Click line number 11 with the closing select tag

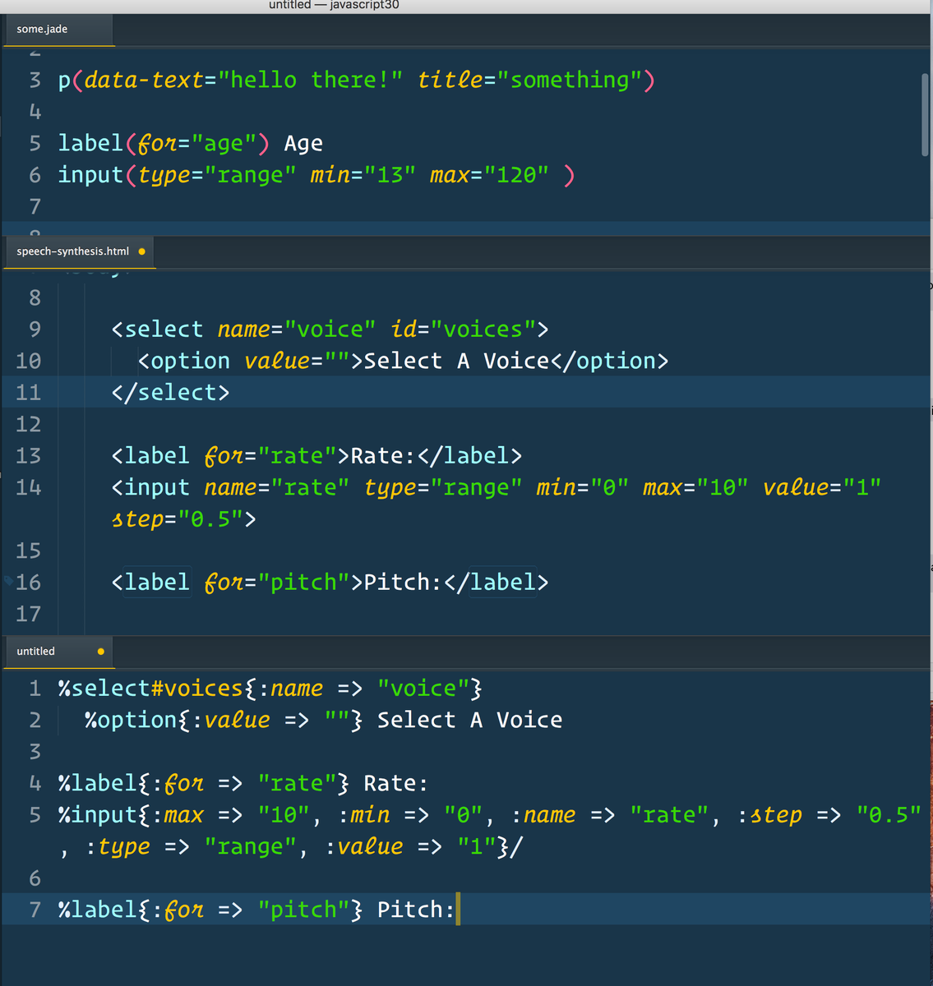tap(28, 393)
